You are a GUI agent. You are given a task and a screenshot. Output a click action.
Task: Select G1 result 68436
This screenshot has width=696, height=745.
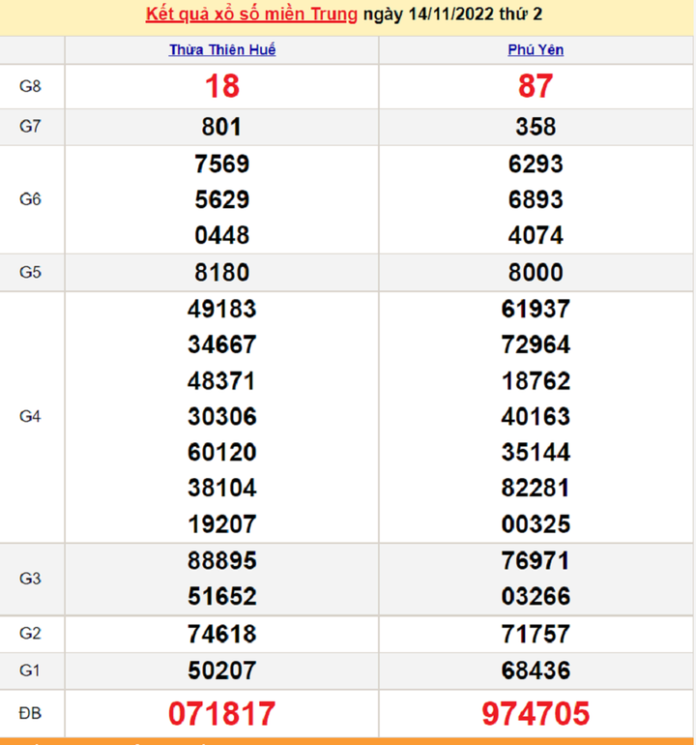(x=536, y=670)
